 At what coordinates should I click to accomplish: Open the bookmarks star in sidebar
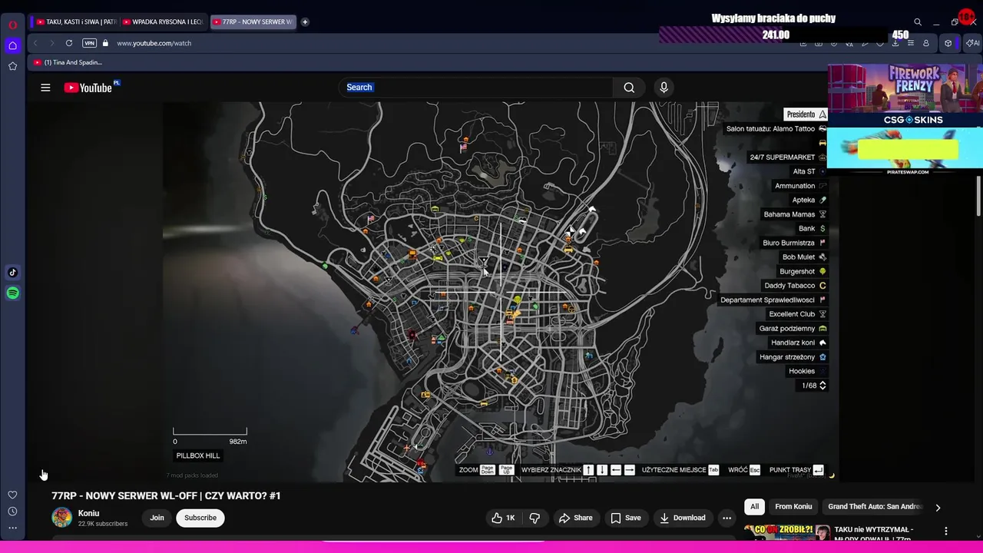point(12,67)
